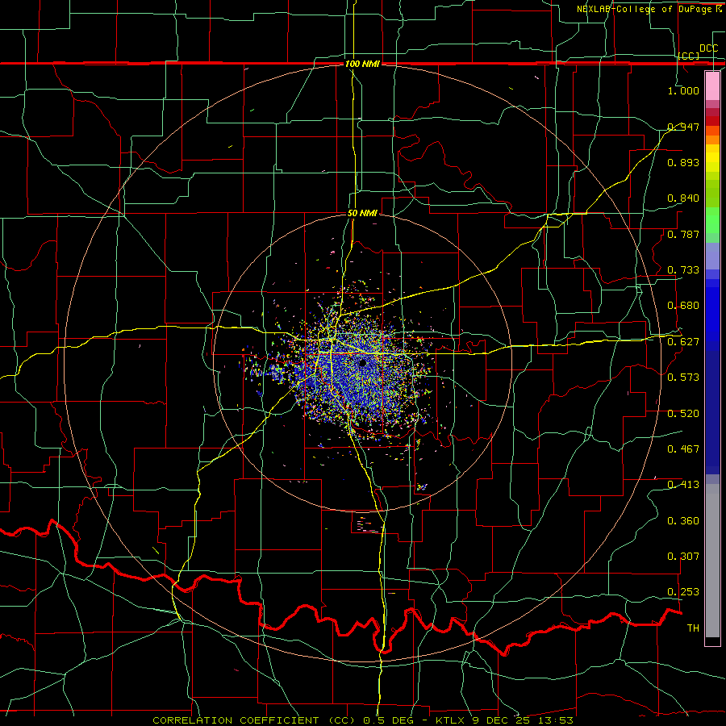Image resolution: width=726 pixels, height=726 pixels.
Task: Click the KTLX station identifier in the caption
Action: [449, 720]
